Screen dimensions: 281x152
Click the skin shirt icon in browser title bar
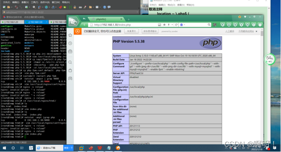pyautogui.click(x=245, y=17)
